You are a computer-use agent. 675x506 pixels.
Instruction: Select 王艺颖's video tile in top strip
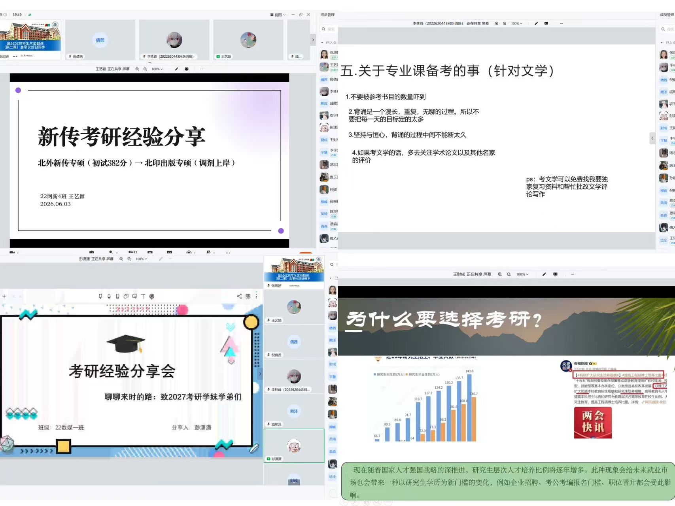click(248, 40)
